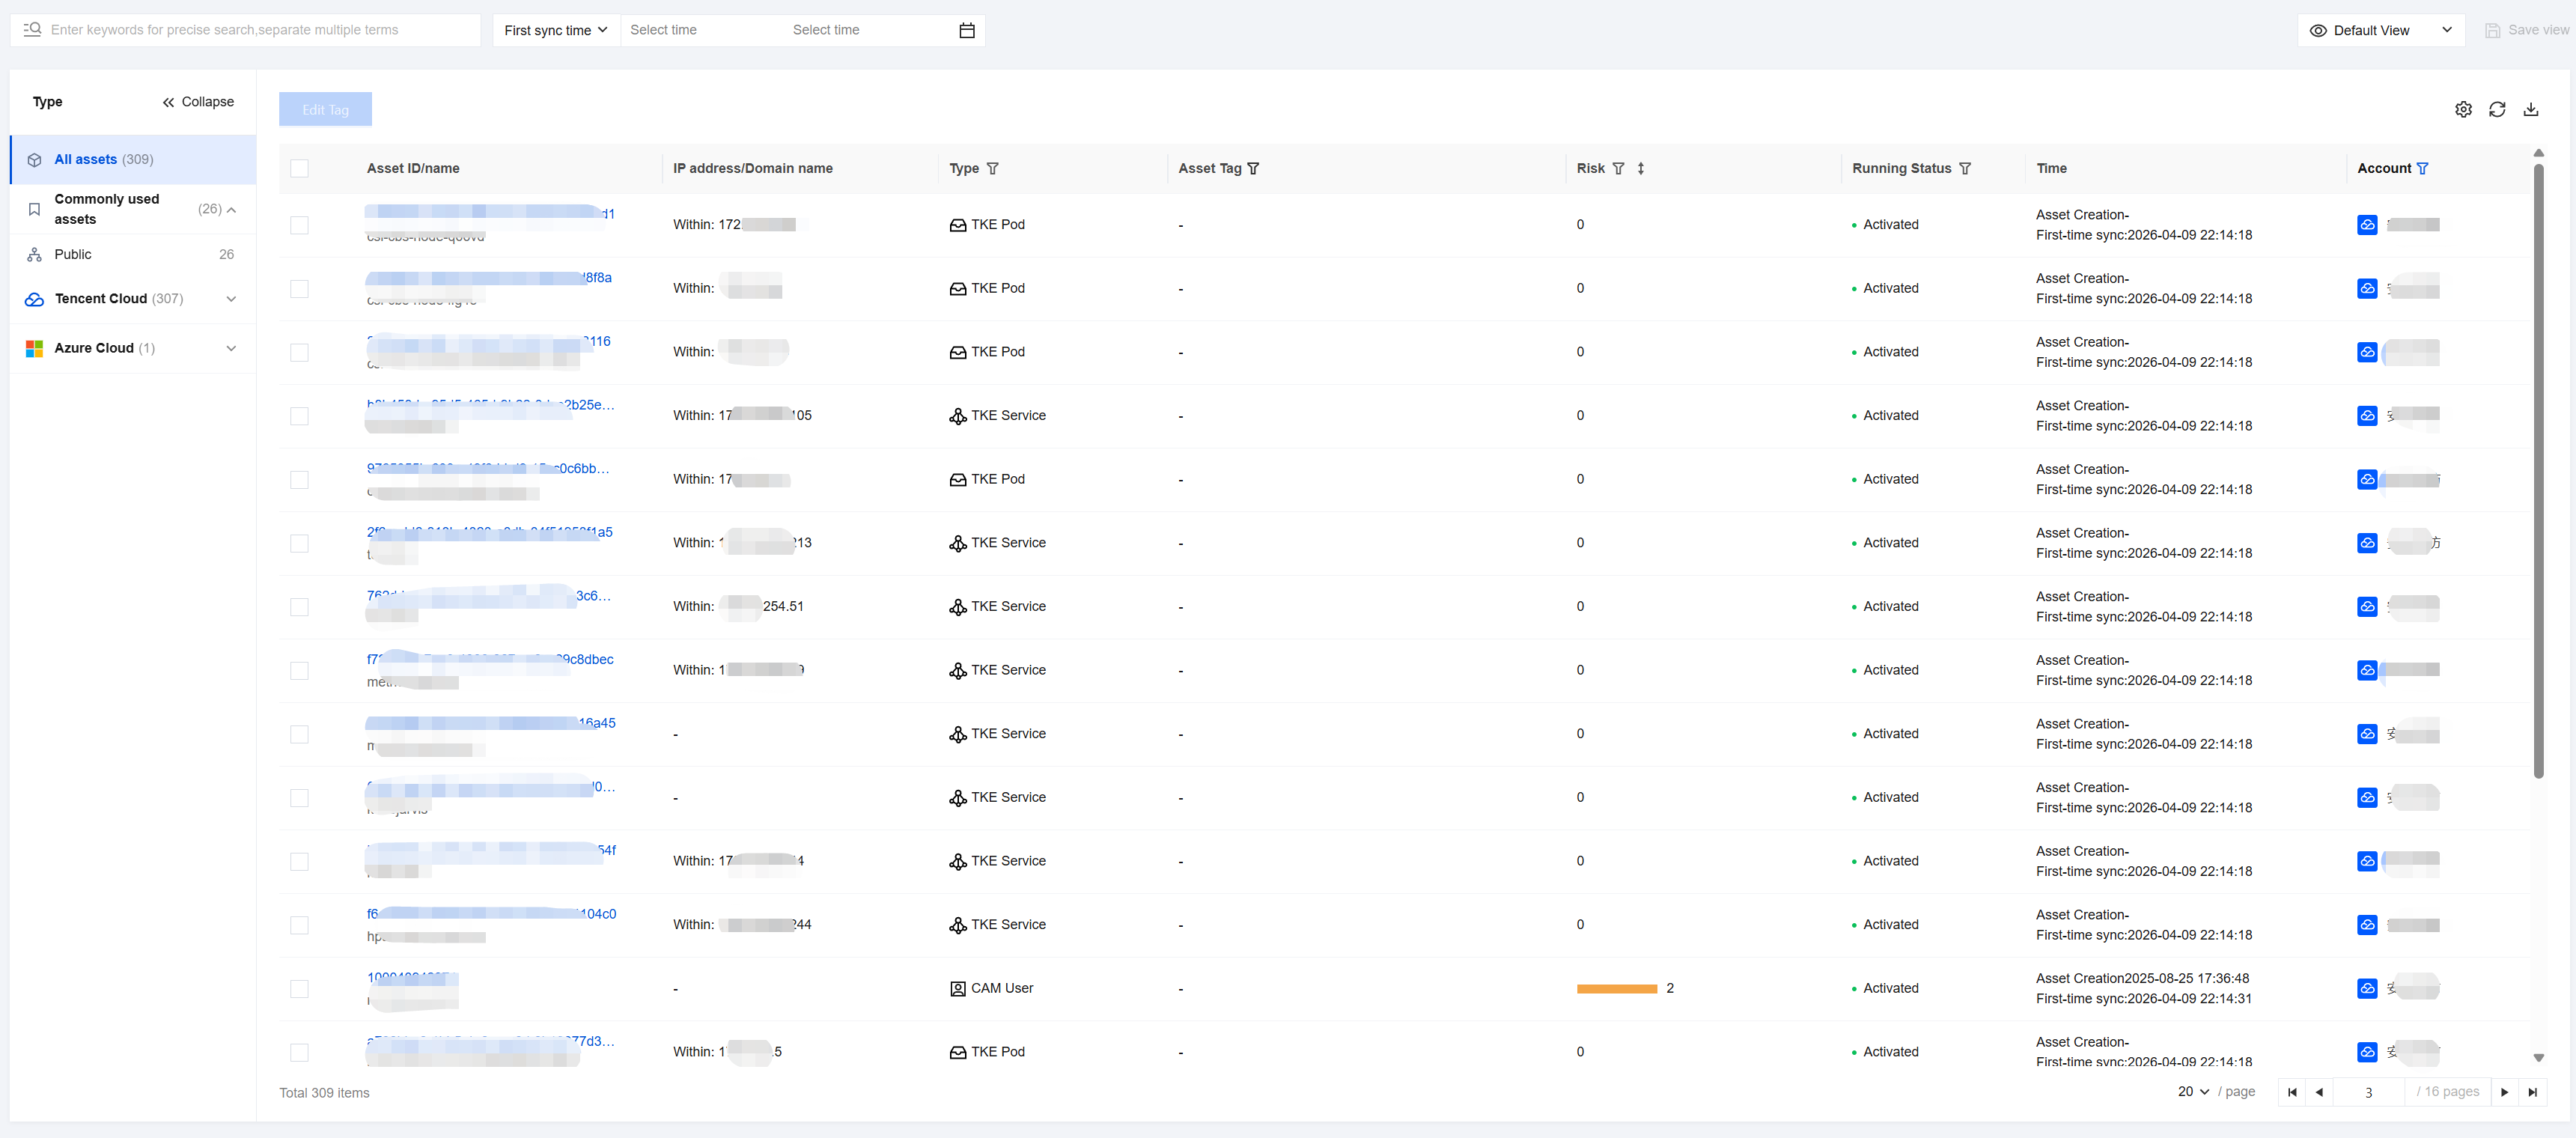Click account cloud icon in CAM User row

[2366, 988]
